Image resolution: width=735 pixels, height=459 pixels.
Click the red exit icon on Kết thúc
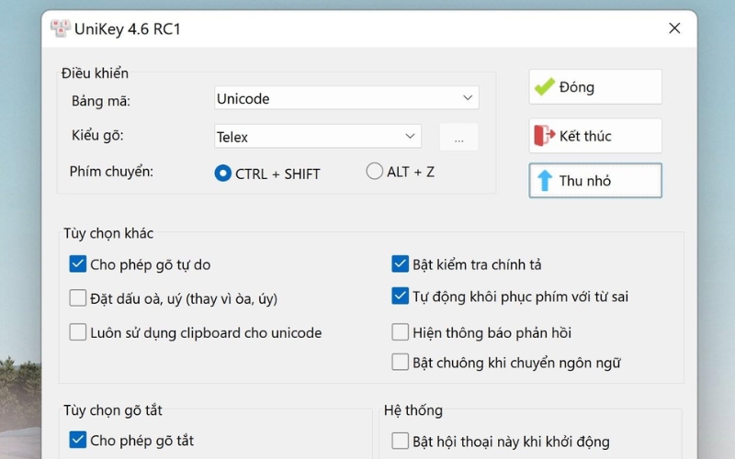545,135
